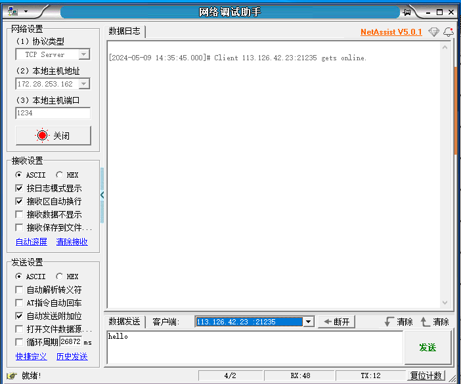Click the status bar hand icon
This screenshot has width=461, height=384.
coord(12,375)
